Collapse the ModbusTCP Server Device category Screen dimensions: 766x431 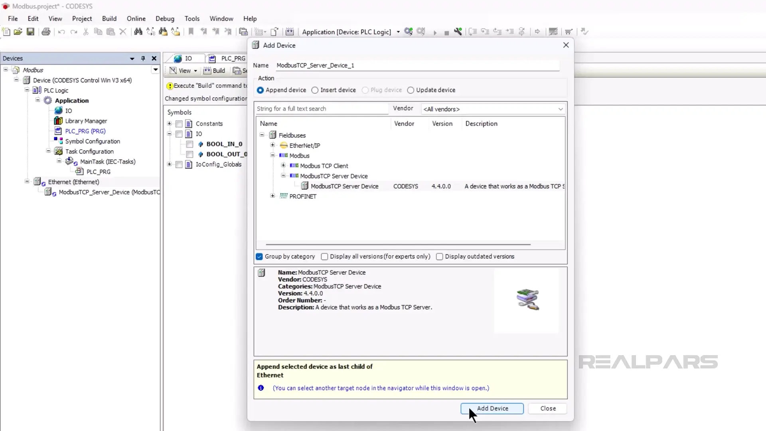coord(284,176)
